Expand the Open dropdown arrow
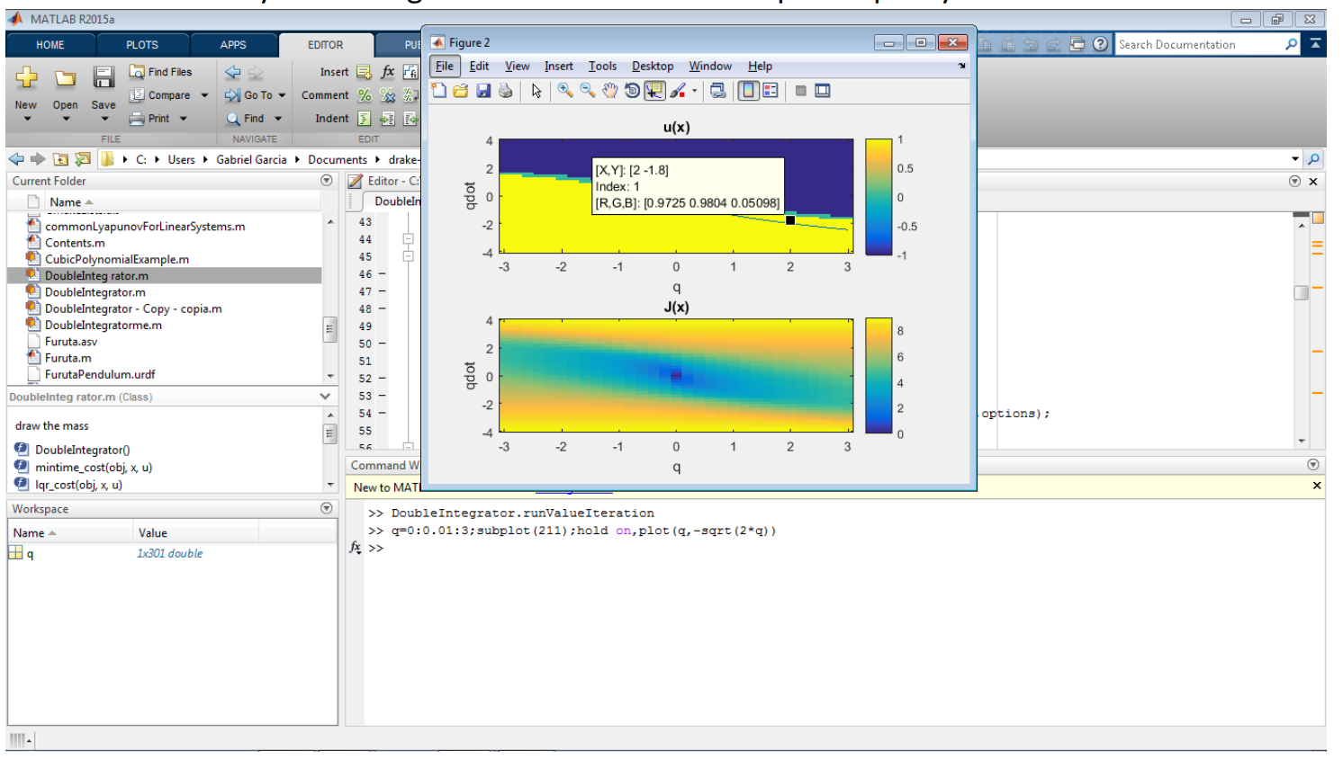 point(66,119)
